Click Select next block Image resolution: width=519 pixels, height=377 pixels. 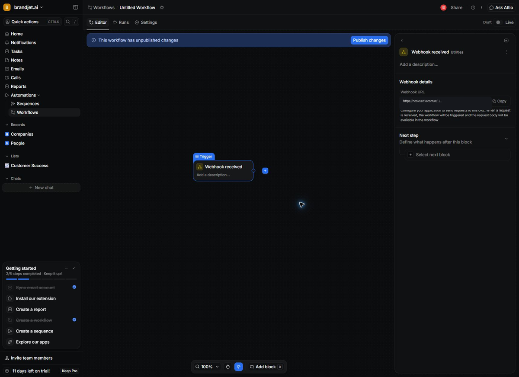click(458, 155)
